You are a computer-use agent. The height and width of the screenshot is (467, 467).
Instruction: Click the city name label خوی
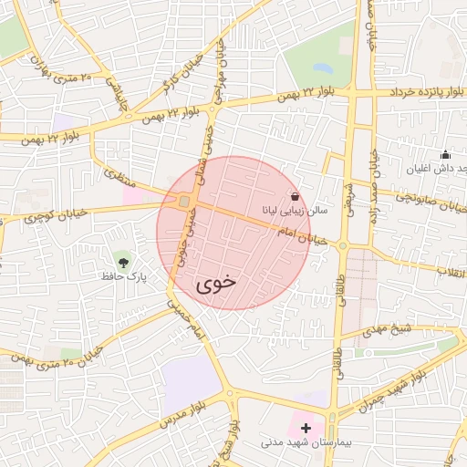click(216, 284)
